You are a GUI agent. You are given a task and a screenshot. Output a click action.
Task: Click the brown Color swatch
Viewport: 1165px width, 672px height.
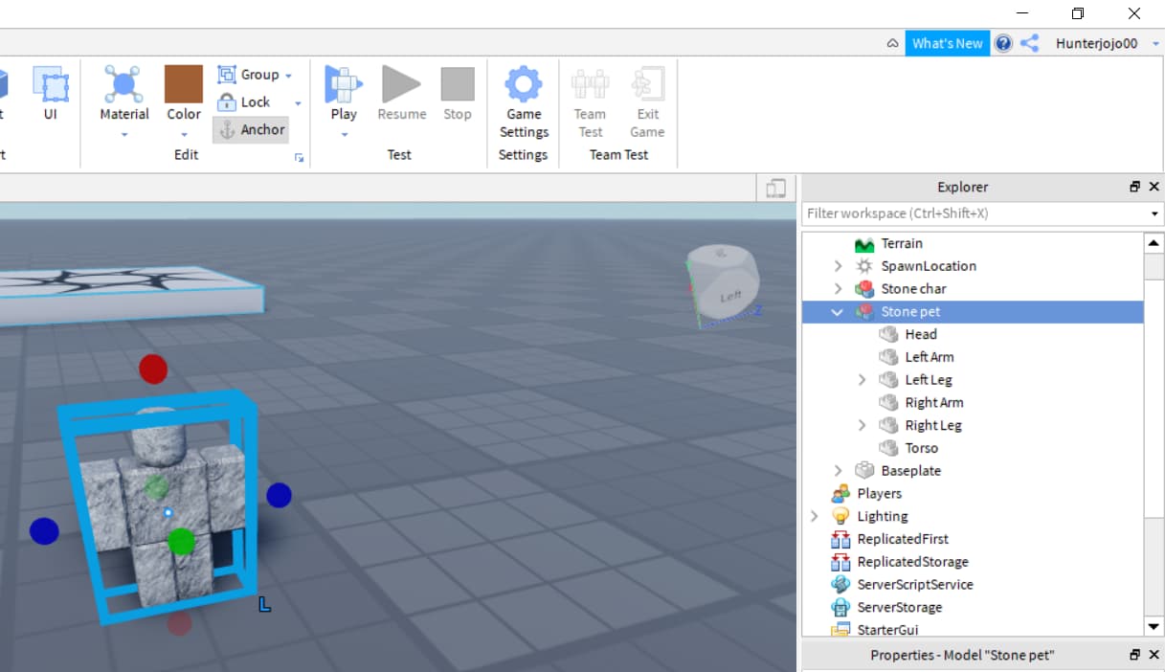click(184, 84)
